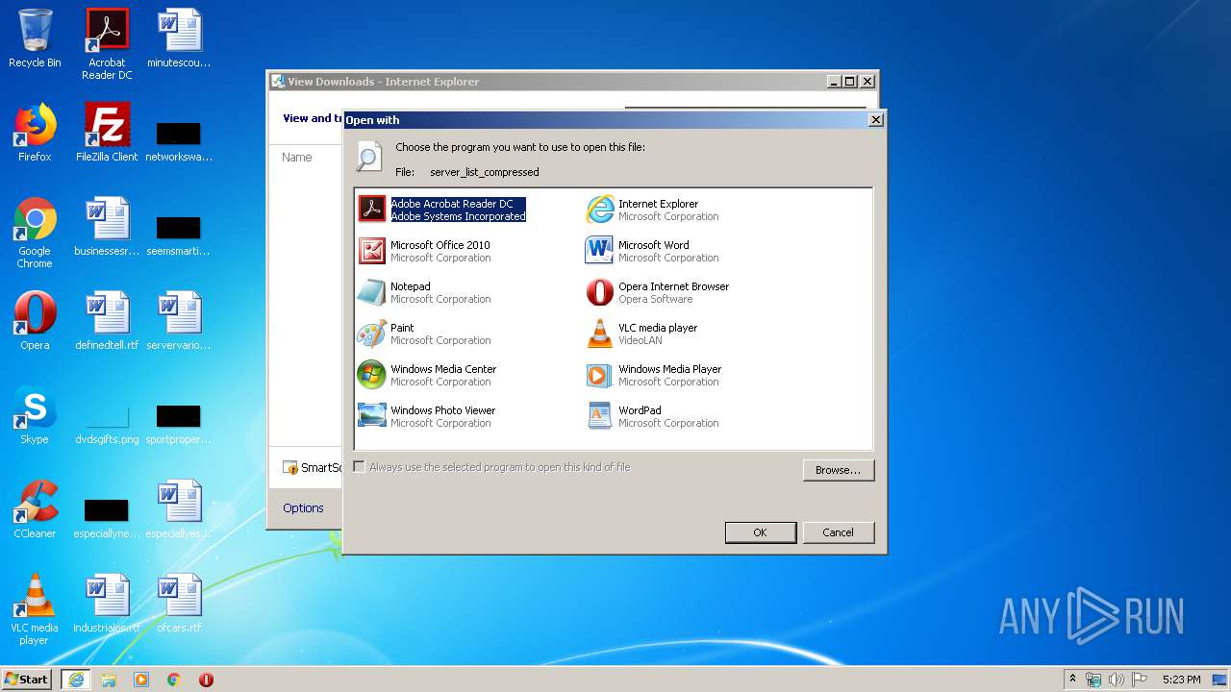This screenshot has height=692, width=1231.
Task: Select the Notepad program icon
Action: tap(371, 291)
